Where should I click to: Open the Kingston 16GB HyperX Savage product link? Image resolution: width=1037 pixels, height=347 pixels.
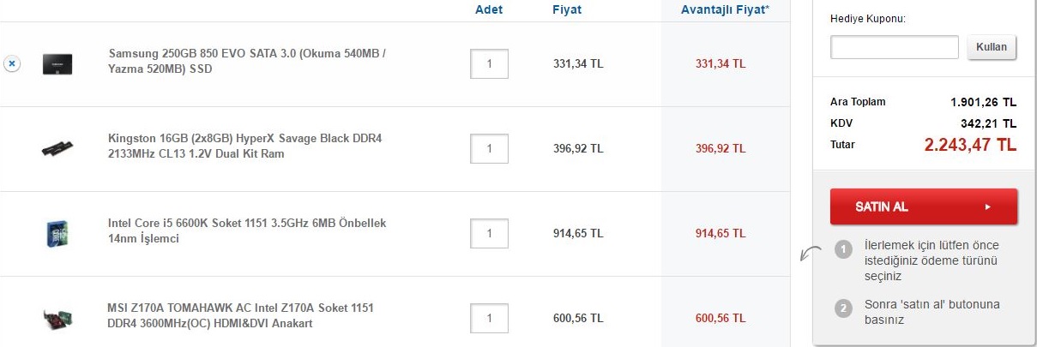pyautogui.click(x=244, y=146)
